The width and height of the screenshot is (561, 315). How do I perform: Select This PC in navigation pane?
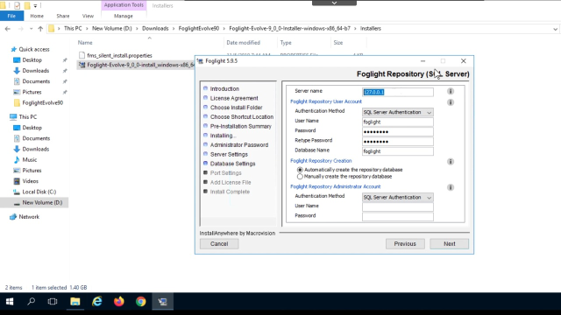point(27,116)
